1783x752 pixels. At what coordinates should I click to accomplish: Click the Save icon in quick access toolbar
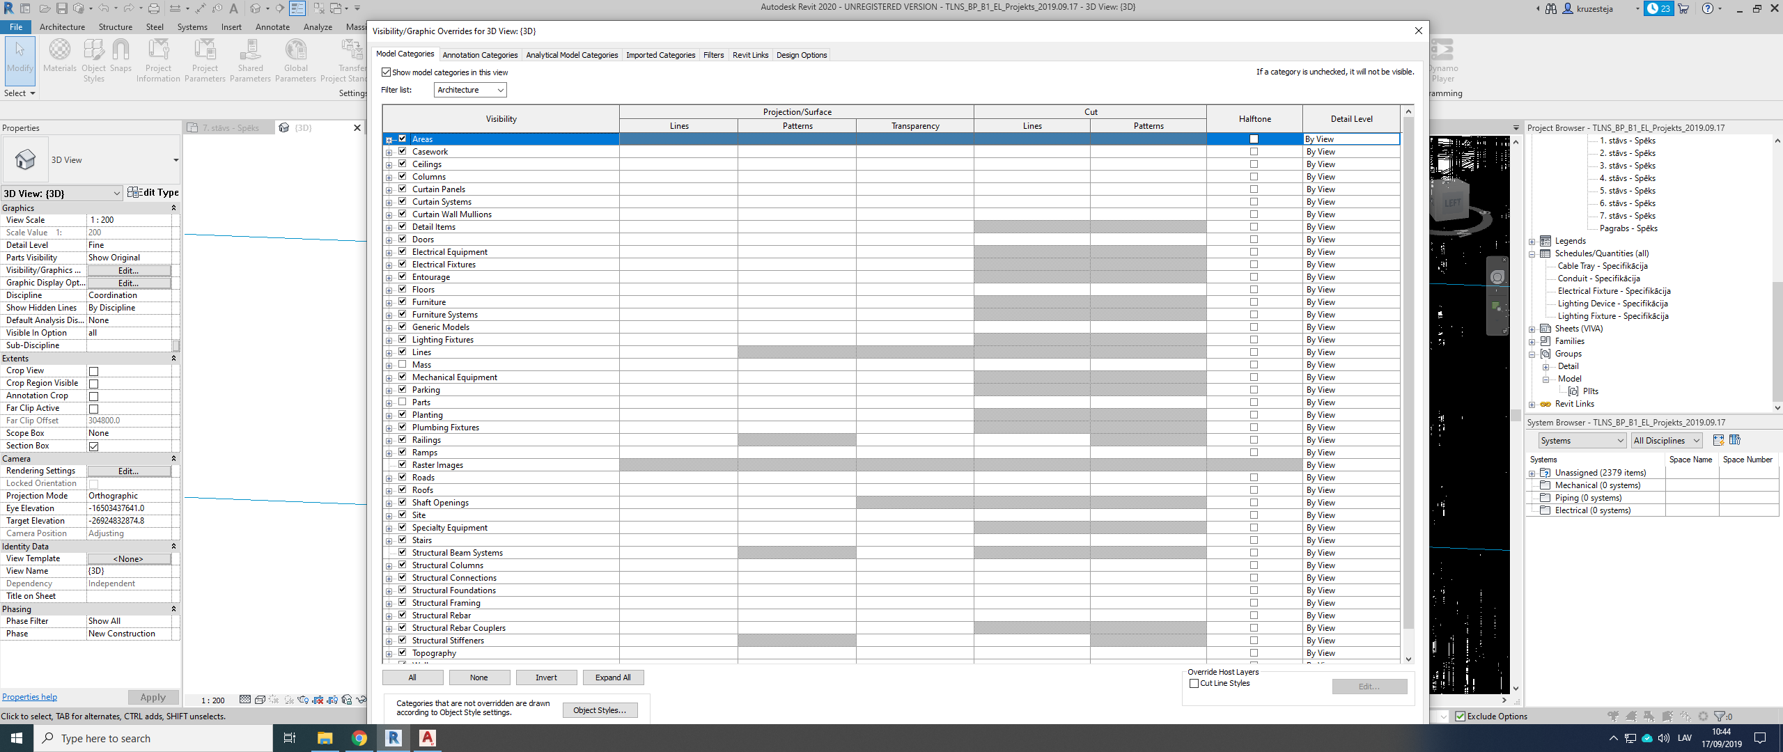pos(61,8)
